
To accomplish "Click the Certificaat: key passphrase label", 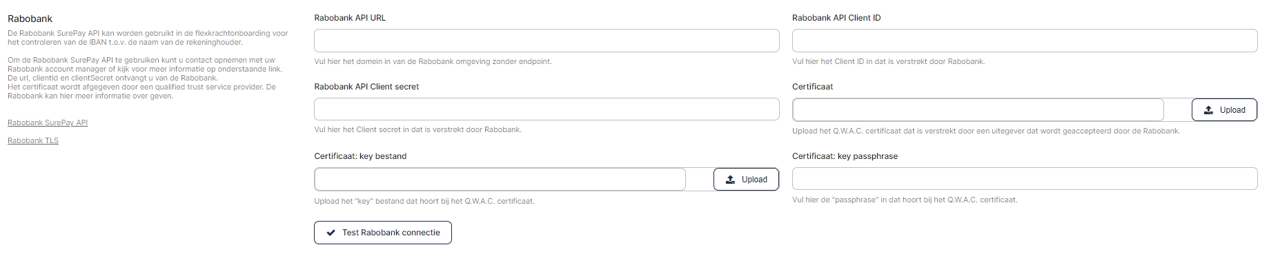I will (845, 156).
